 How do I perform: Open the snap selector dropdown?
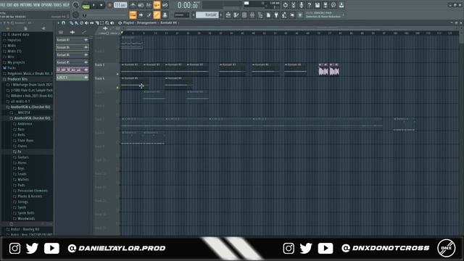[x=181, y=14]
